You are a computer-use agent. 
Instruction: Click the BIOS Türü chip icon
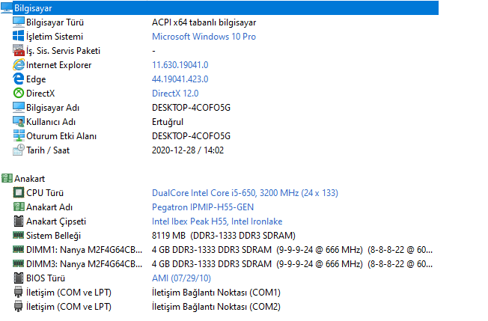(19, 278)
